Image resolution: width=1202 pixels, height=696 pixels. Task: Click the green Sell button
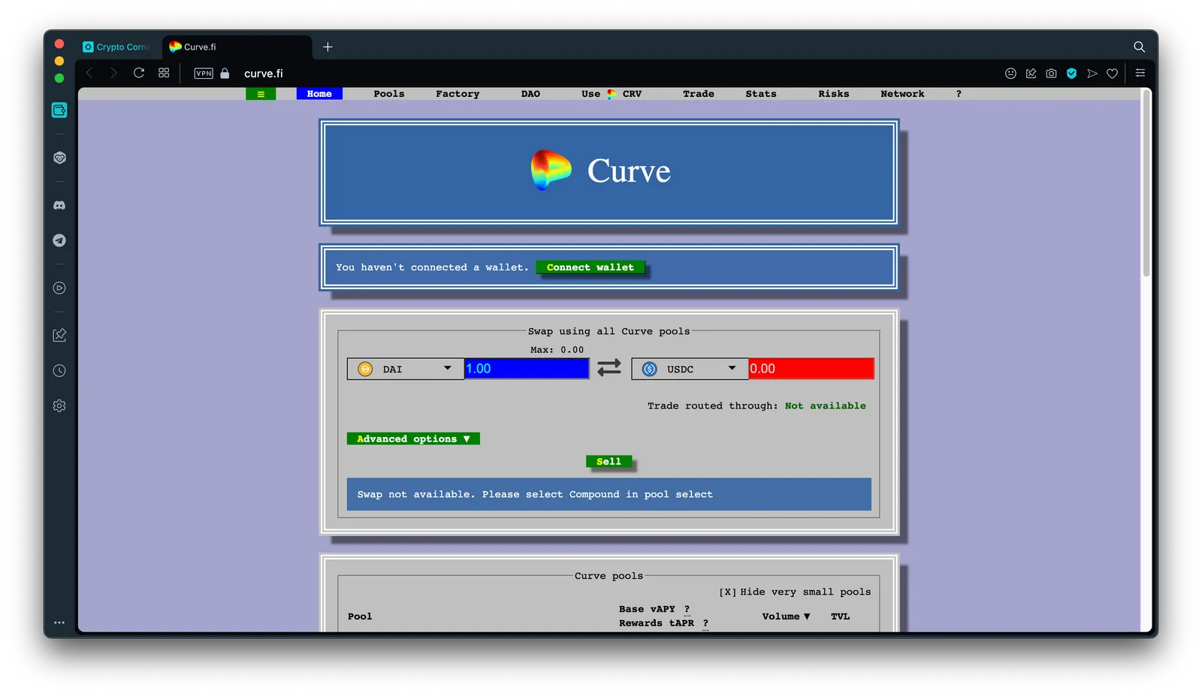609,461
